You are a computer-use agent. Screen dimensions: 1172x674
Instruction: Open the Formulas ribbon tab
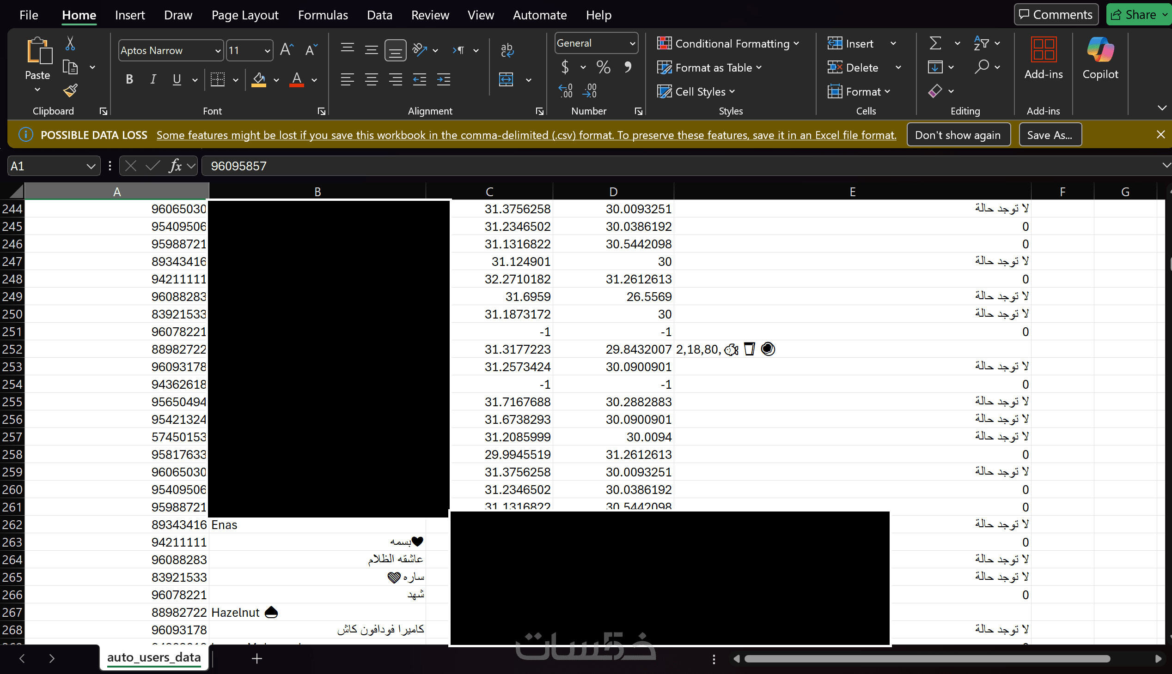[x=323, y=15]
